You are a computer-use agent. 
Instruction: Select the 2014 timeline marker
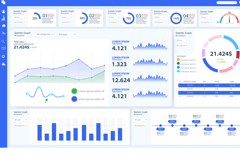[x=161, y=129]
